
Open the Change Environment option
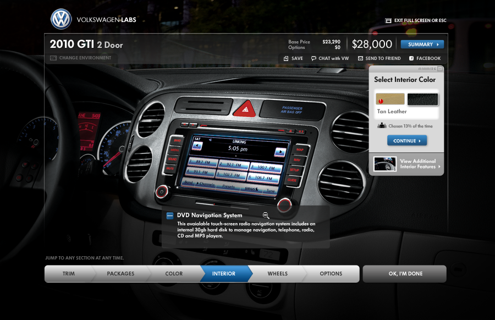click(81, 58)
